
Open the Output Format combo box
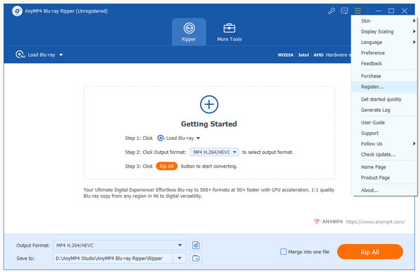tap(120, 245)
